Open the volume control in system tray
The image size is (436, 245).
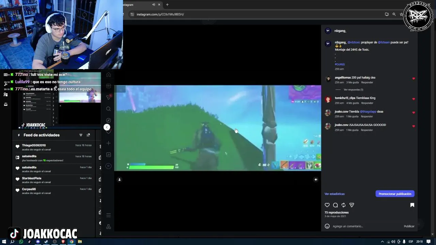(x=393, y=242)
